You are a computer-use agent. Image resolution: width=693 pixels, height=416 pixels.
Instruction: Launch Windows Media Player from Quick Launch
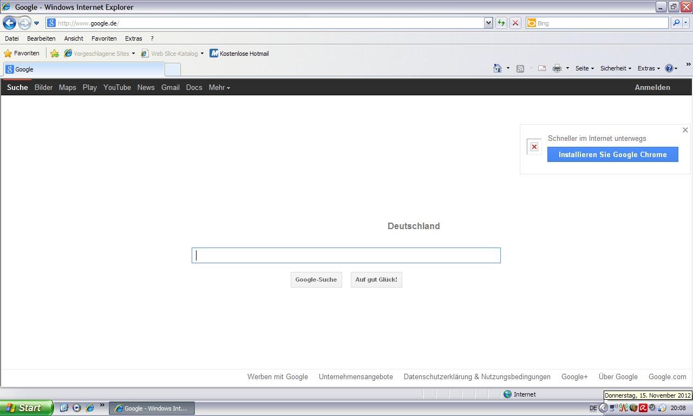point(77,408)
